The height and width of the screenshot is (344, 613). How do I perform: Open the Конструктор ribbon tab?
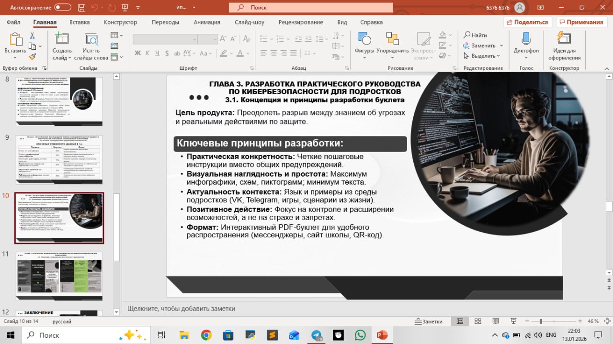pos(120,22)
